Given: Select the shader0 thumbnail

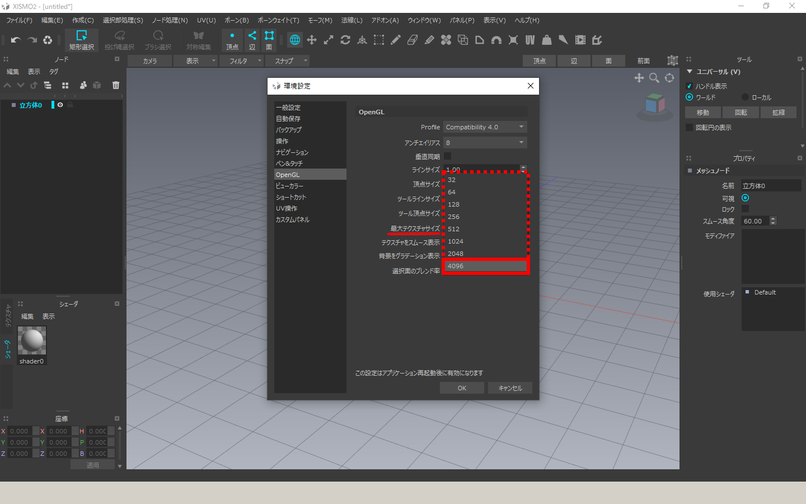Looking at the screenshot, I should 32,340.
